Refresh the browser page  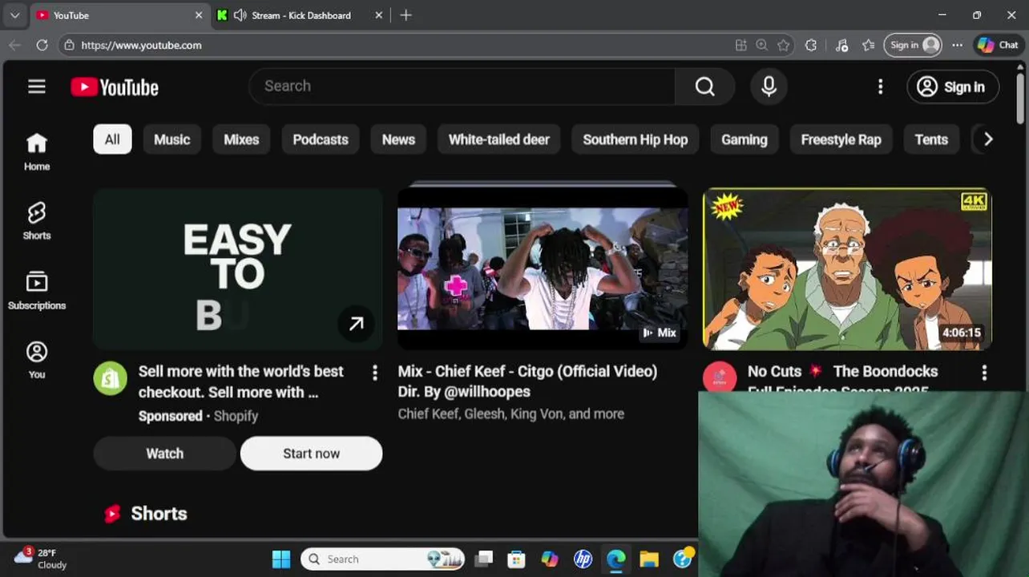[x=42, y=46]
